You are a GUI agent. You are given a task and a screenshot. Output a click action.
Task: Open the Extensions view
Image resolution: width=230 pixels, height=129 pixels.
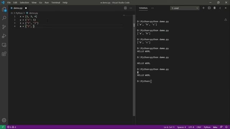4,54
